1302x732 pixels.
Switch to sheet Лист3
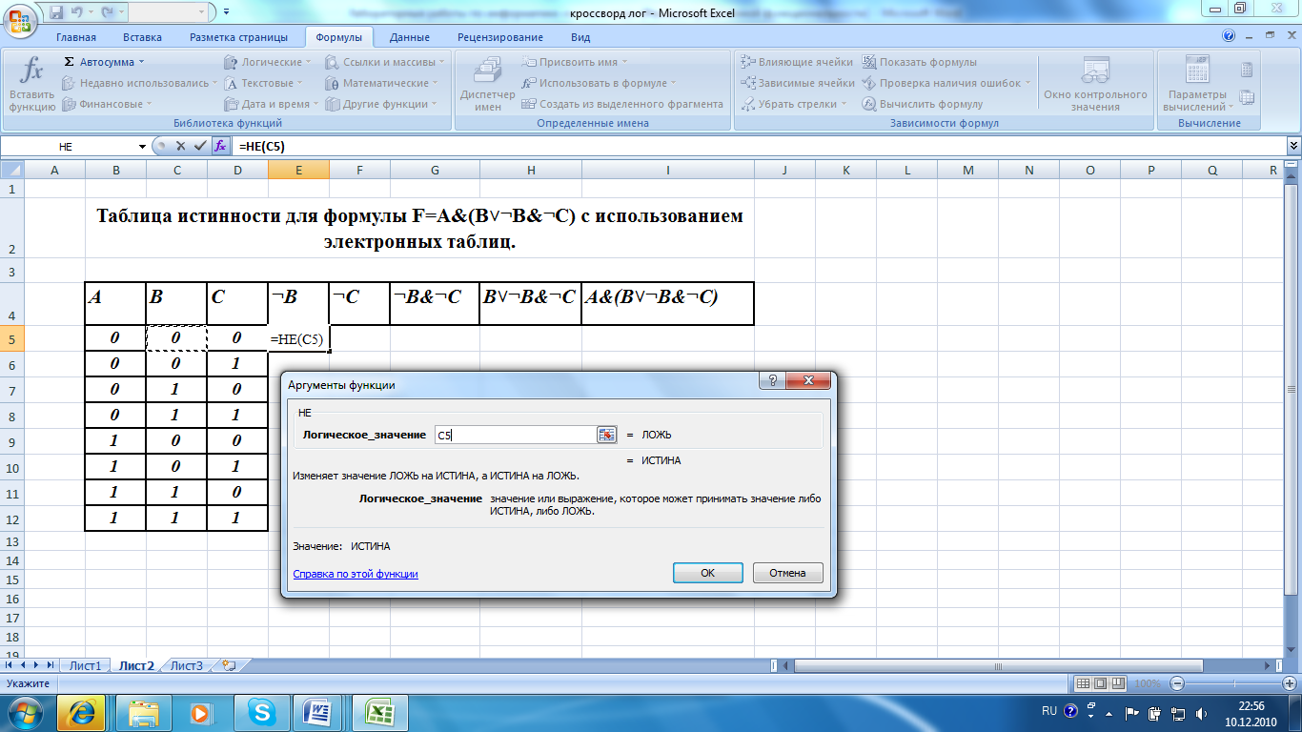point(187,665)
